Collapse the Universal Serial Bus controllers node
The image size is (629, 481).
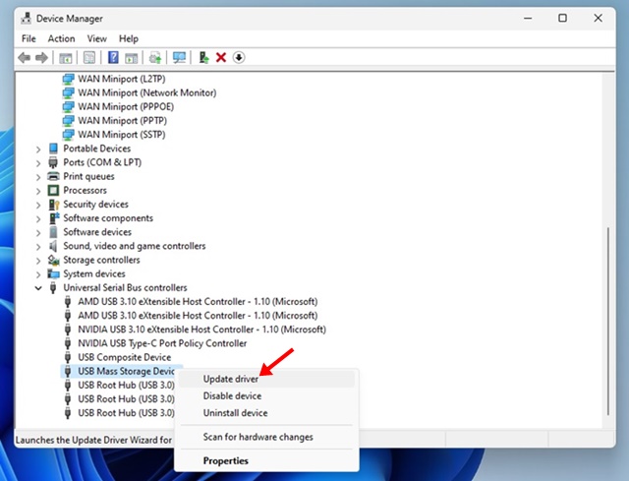39,288
